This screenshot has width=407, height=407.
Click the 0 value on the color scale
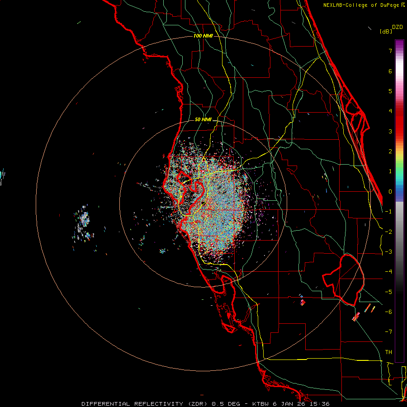(x=390, y=192)
